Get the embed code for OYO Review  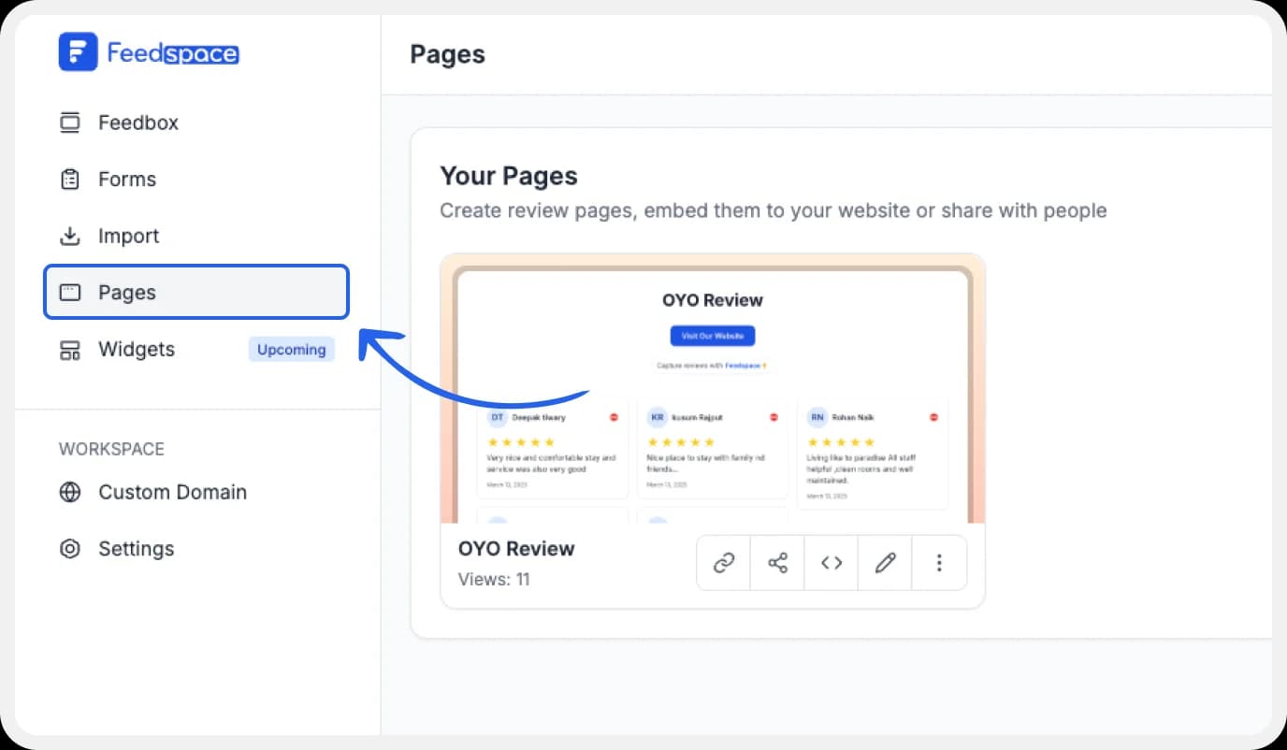click(x=831, y=563)
